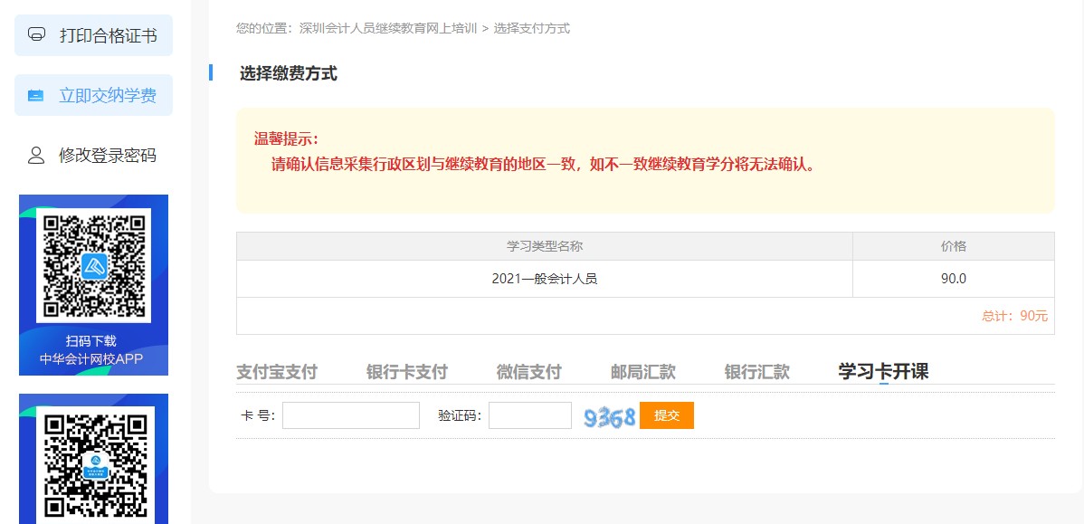This screenshot has height=524, width=1084.
Task: Click the 学习类型名称 column header
Action: click(544, 246)
